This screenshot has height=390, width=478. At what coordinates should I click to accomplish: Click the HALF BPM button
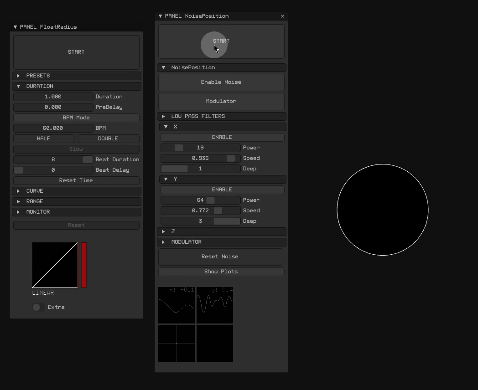(x=44, y=139)
